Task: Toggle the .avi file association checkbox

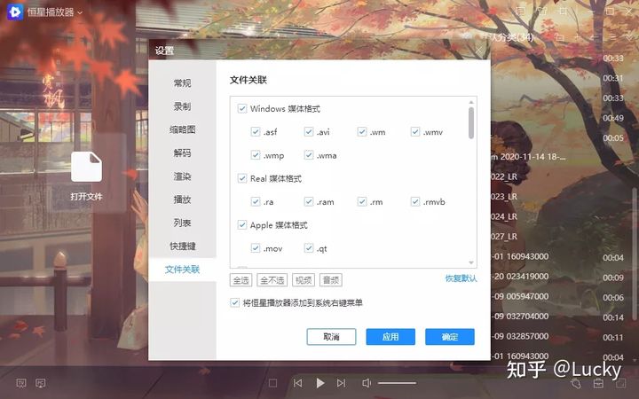Action: pyautogui.click(x=310, y=132)
